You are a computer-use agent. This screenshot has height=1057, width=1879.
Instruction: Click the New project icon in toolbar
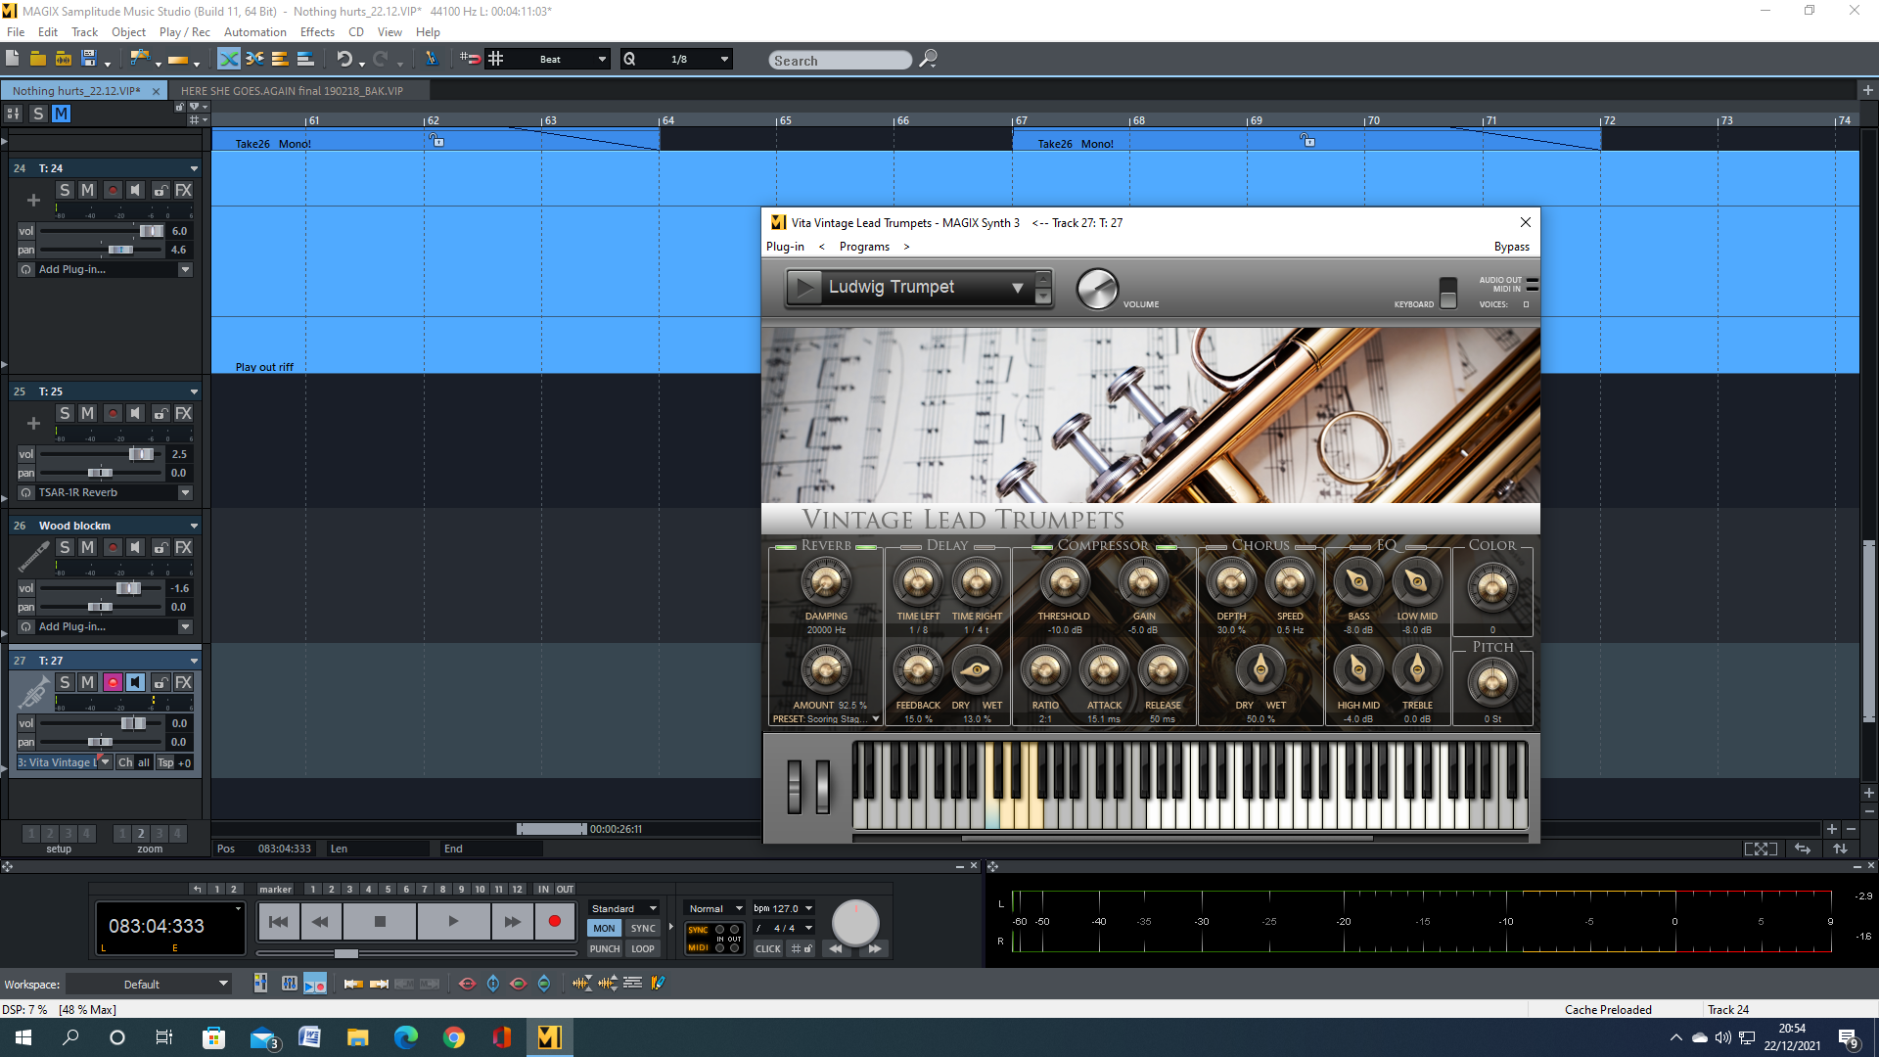point(13,59)
